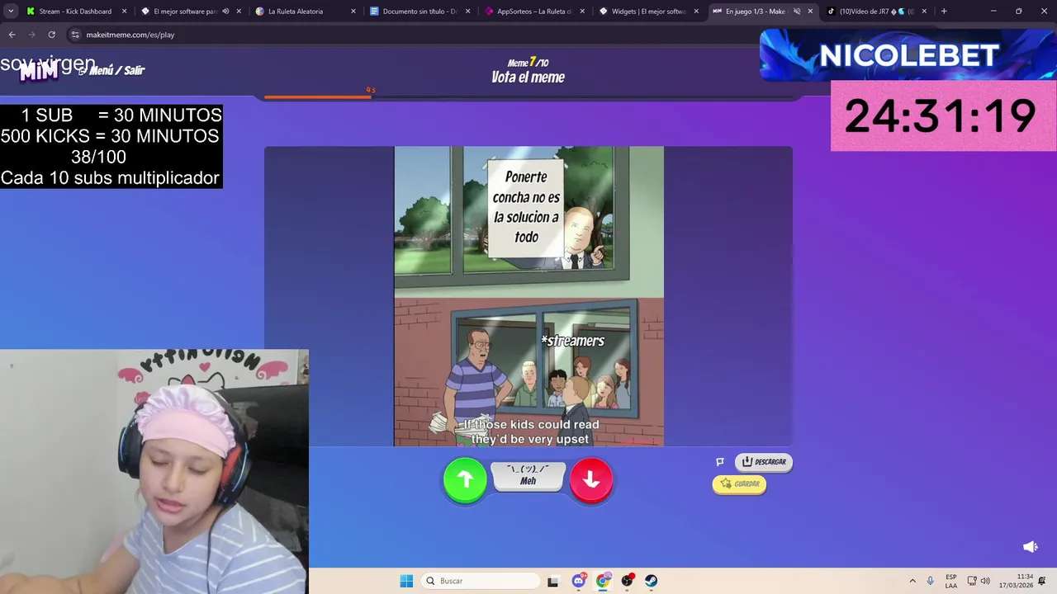
Task: Click the microphone tray icon
Action: pyautogui.click(x=931, y=581)
